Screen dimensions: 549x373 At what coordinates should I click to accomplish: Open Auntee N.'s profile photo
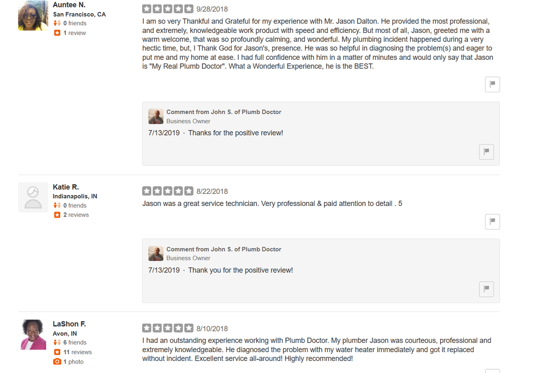[33, 15]
